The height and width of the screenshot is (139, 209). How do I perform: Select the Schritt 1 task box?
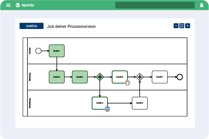pyautogui.click(x=57, y=51)
